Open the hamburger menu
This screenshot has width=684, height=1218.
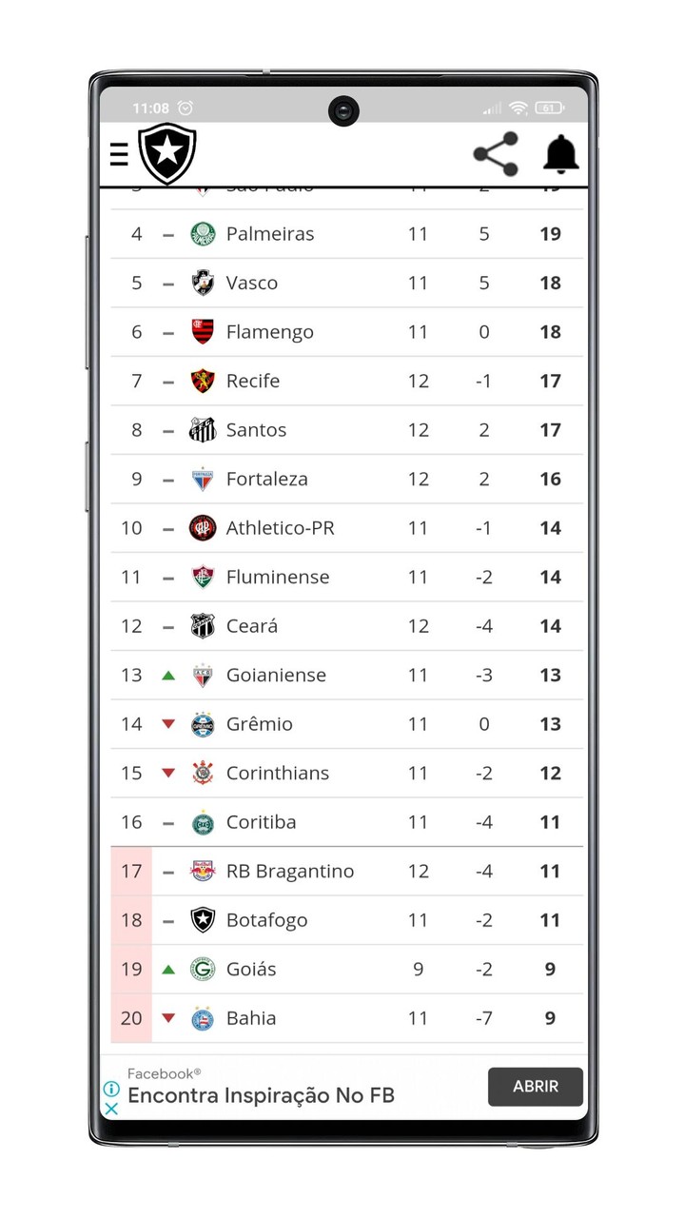pos(119,154)
